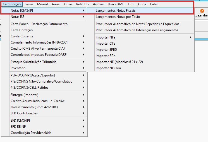Expand submenu arrow beside Importar NFe

click(x=191, y=37)
